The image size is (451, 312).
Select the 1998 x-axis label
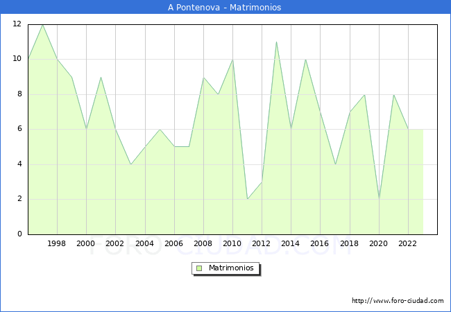pos(57,244)
